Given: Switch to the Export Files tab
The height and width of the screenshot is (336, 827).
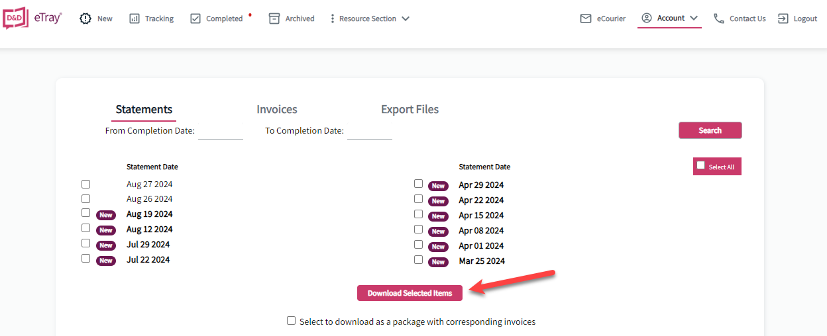Looking at the screenshot, I should (x=410, y=109).
